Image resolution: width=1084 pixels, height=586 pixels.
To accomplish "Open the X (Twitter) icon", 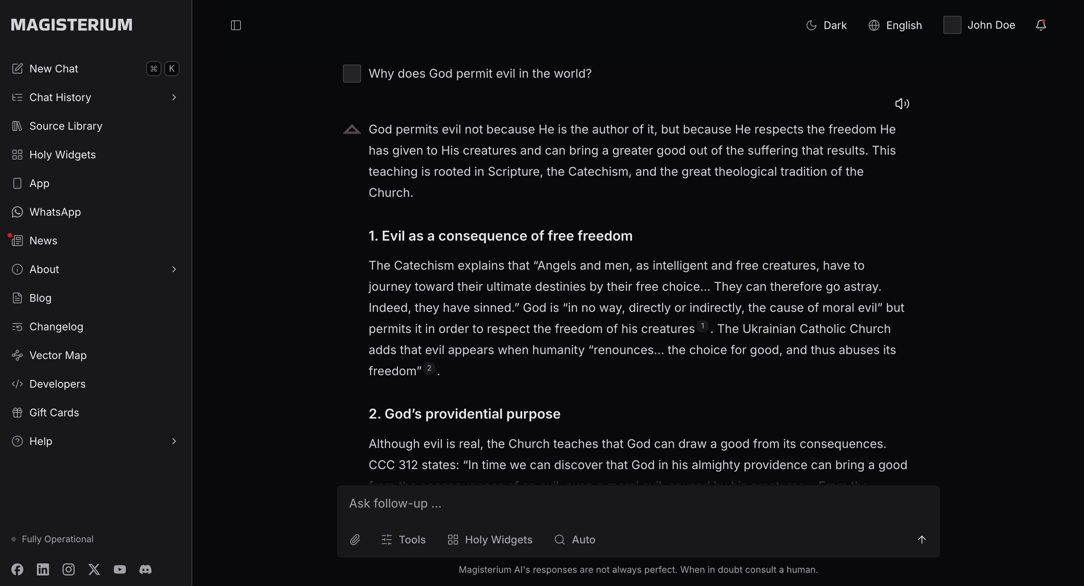I will click(x=94, y=569).
